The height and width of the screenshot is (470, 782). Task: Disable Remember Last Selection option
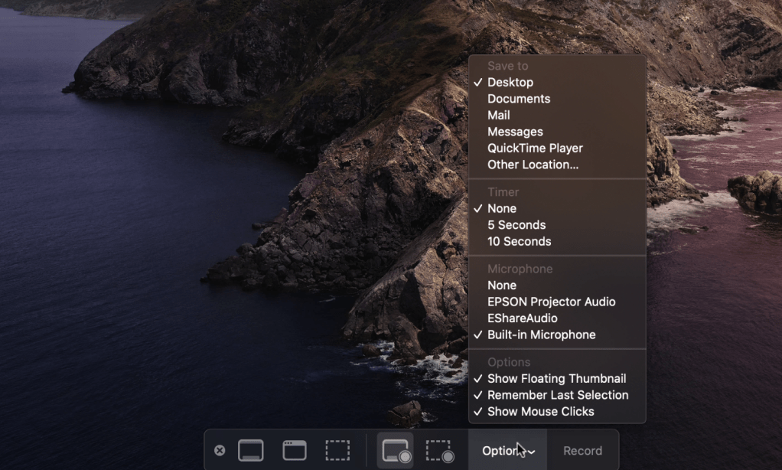tap(557, 395)
